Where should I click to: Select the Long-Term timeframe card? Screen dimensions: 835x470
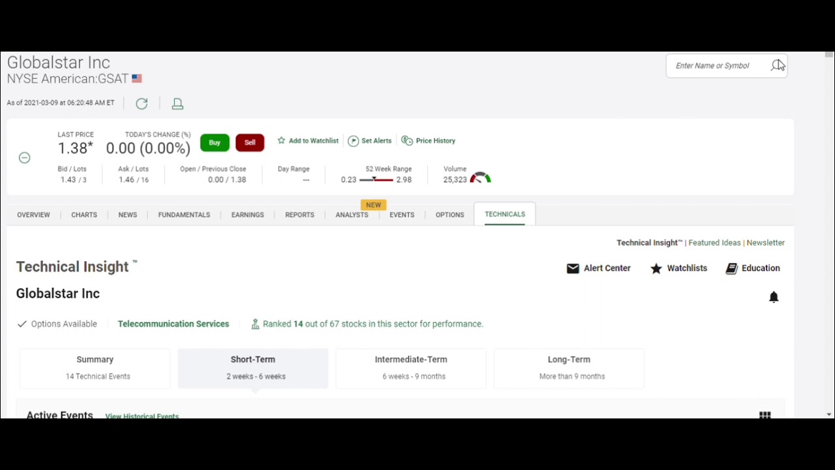pos(569,368)
